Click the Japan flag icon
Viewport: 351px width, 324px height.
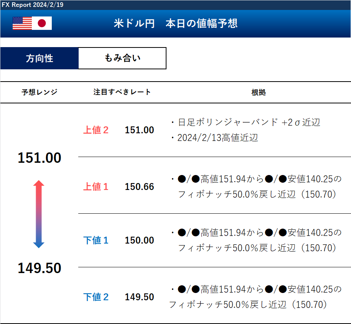(42, 23)
